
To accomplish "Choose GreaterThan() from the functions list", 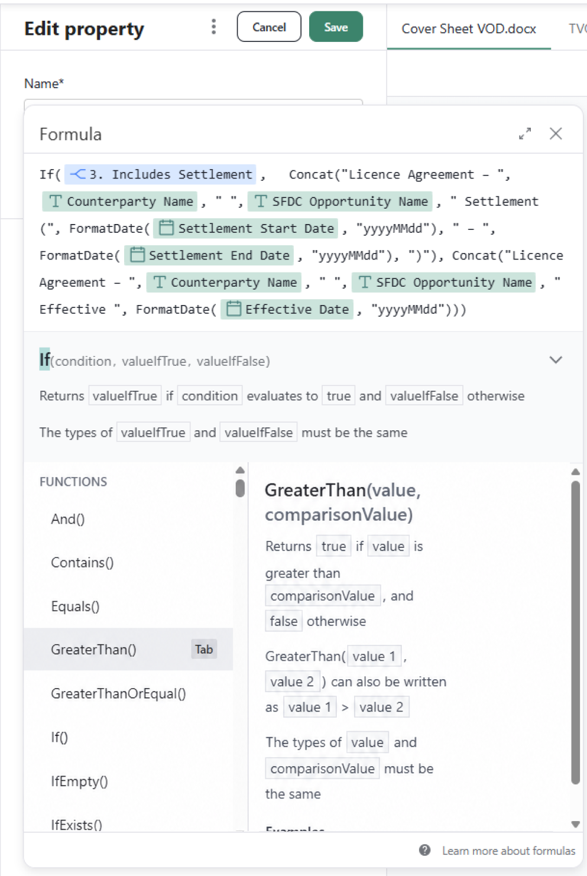I will (x=128, y=650).
